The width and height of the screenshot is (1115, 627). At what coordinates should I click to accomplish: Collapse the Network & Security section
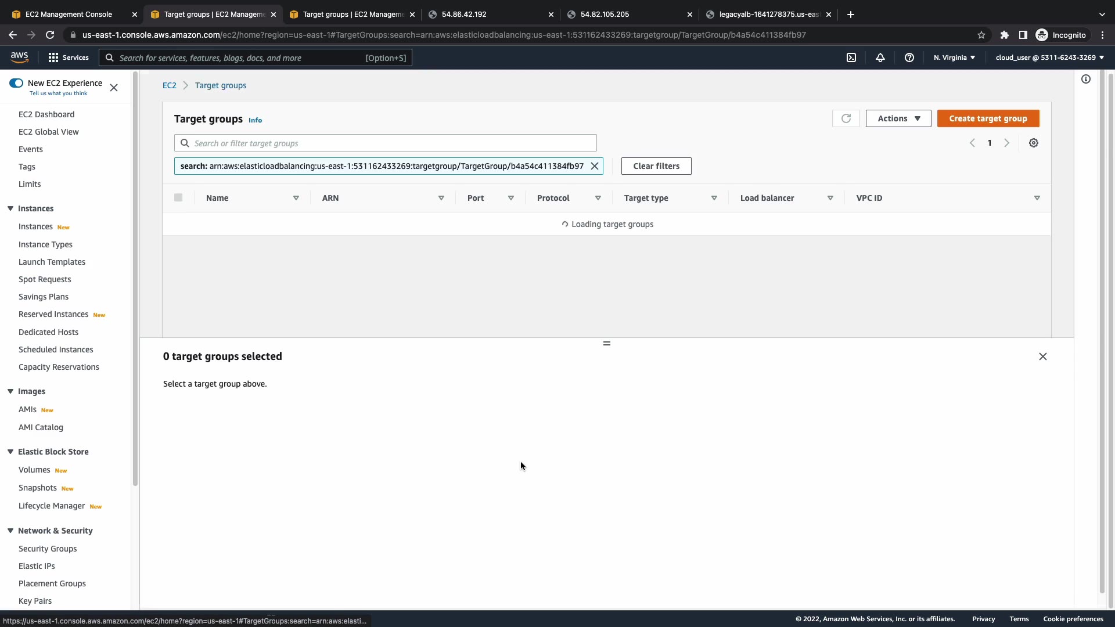click(x=10, y=531)
